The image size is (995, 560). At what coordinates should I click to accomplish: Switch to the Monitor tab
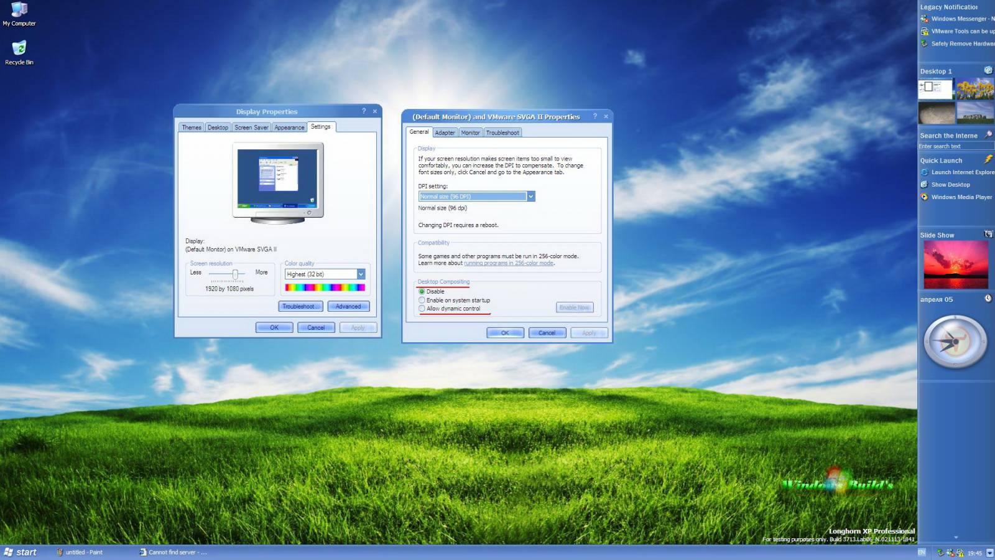470,133
